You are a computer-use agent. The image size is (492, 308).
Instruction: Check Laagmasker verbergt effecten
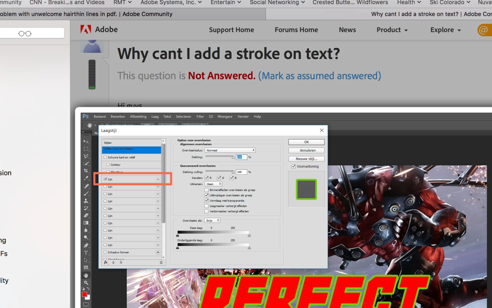pos(206,206)
